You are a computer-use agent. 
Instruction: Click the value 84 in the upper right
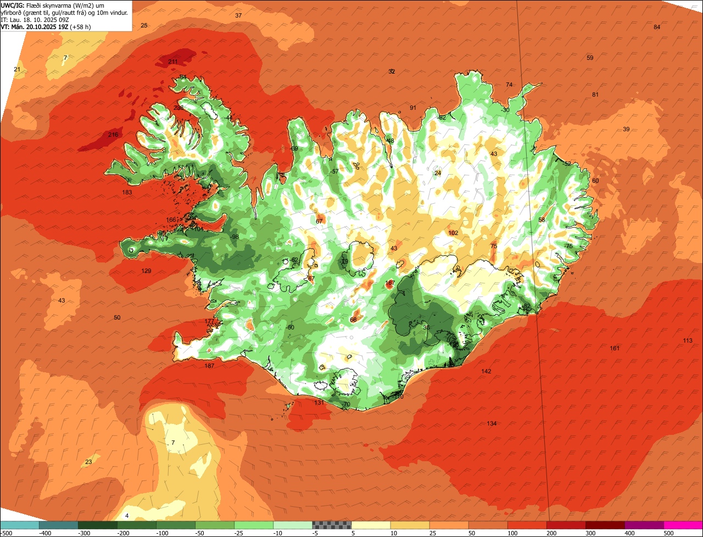(657, 27)
